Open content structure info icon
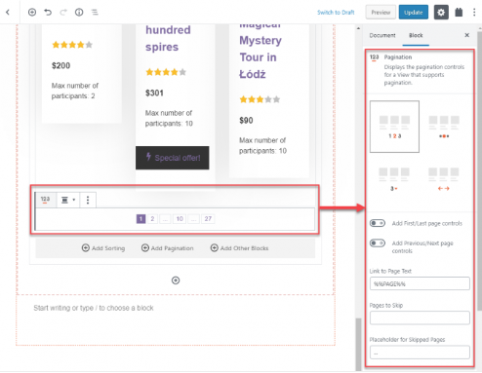 79,13
